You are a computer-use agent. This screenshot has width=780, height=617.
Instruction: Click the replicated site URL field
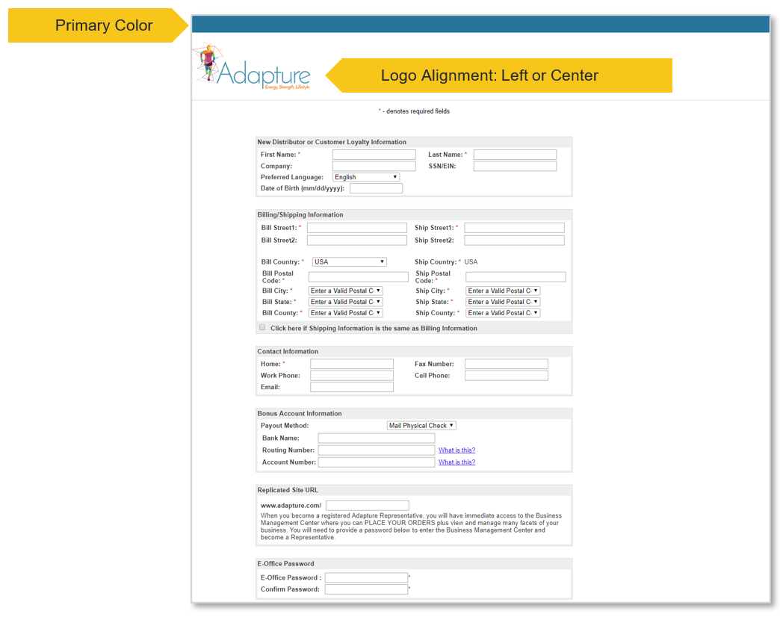368,506
